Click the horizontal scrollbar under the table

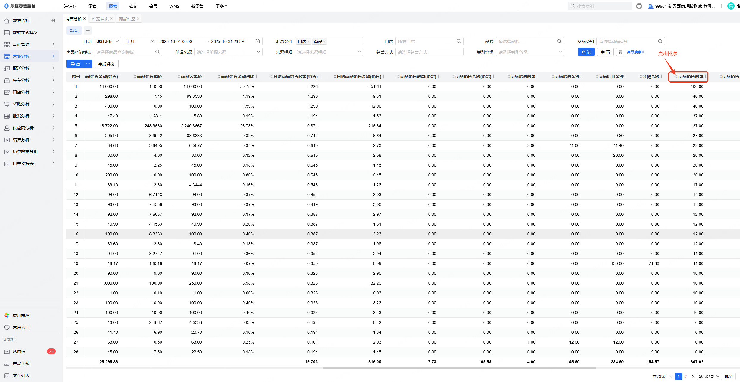coord(459,368)
